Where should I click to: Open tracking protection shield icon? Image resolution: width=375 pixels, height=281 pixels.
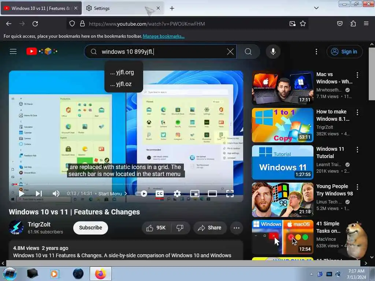(x=72, y=24)
